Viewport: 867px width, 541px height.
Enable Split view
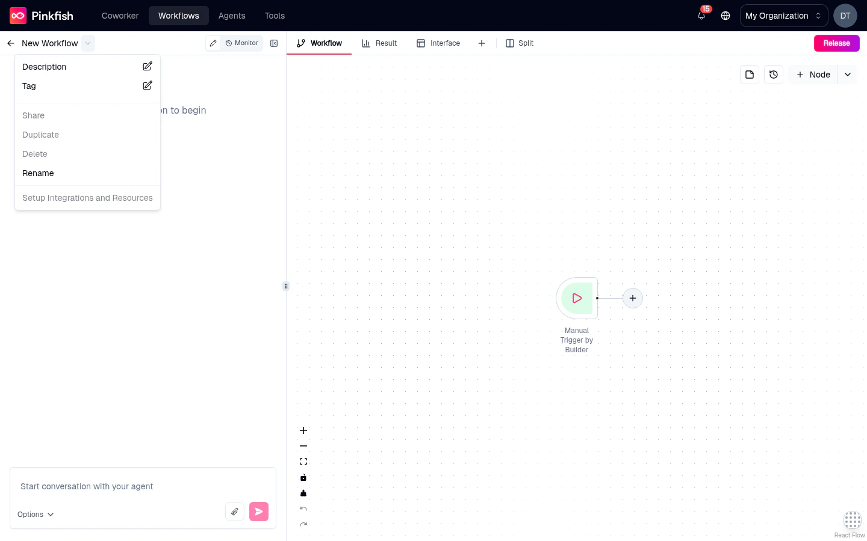click(519, 43)
